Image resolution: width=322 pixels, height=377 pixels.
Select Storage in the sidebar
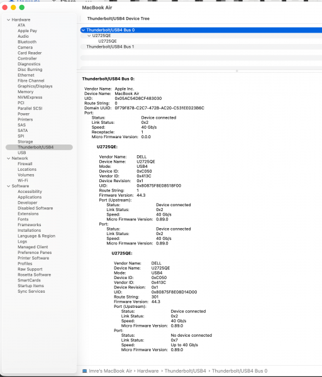click(25, 142)
